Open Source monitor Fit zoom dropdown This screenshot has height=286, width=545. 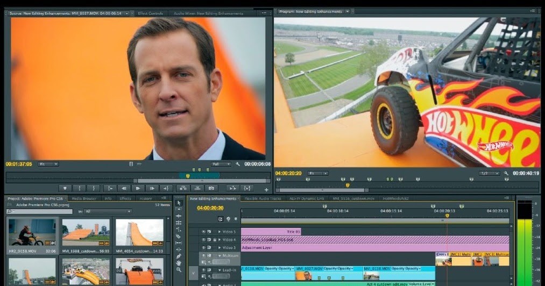coord(48,163)
